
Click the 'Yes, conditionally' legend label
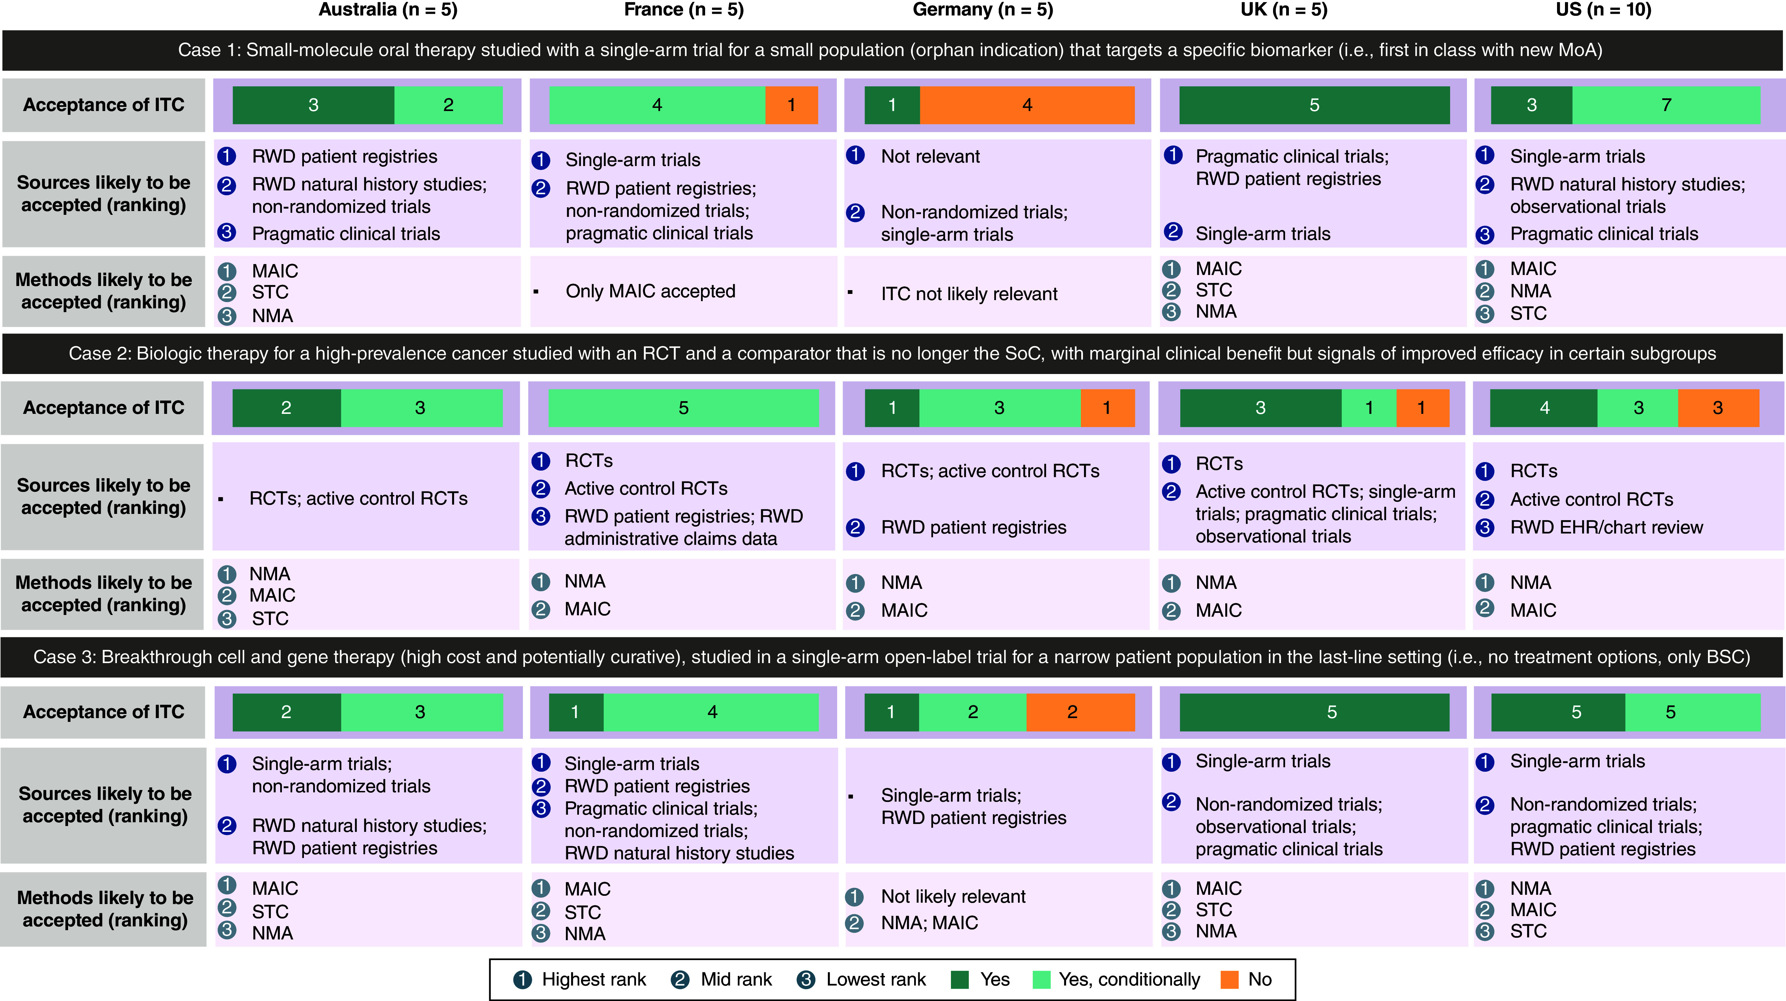click(1129, 979)
